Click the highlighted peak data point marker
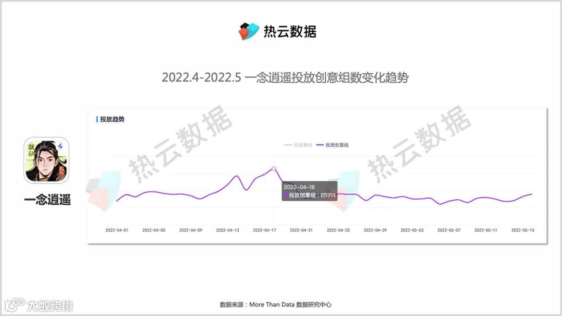The image size is (562, 316). 274,168
